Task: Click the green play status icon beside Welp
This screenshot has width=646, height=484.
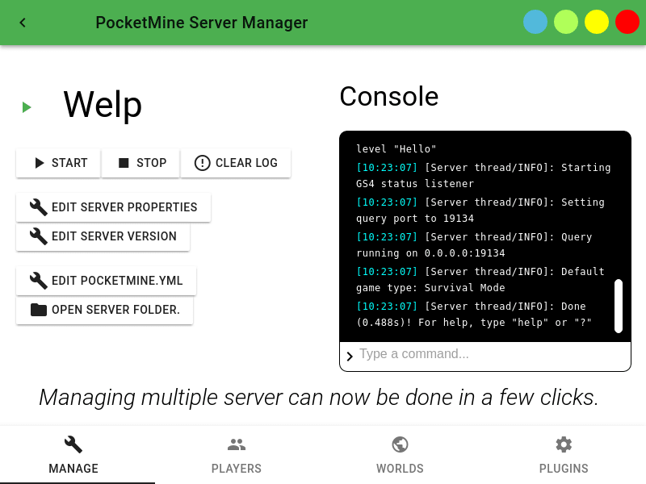Action: point(27,107)
